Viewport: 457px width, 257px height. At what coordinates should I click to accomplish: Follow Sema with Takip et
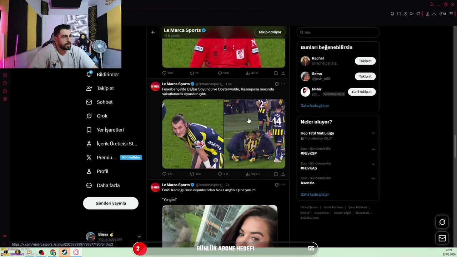click(365, 76)
